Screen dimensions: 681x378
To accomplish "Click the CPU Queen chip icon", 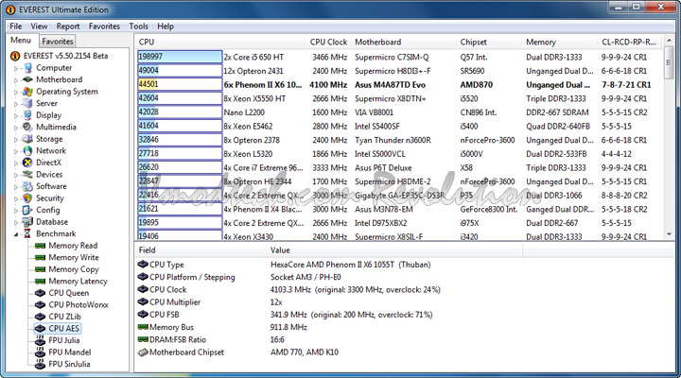I will click(x=41, y=293).
